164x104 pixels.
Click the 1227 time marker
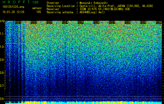112,22
